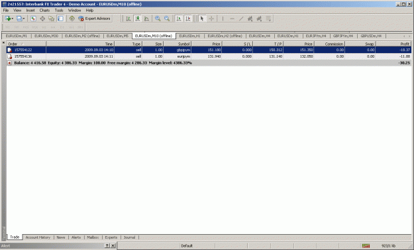Screen dimensions: 414x250
Task: Select the Crosshair tool
Action: coord(211,19)
